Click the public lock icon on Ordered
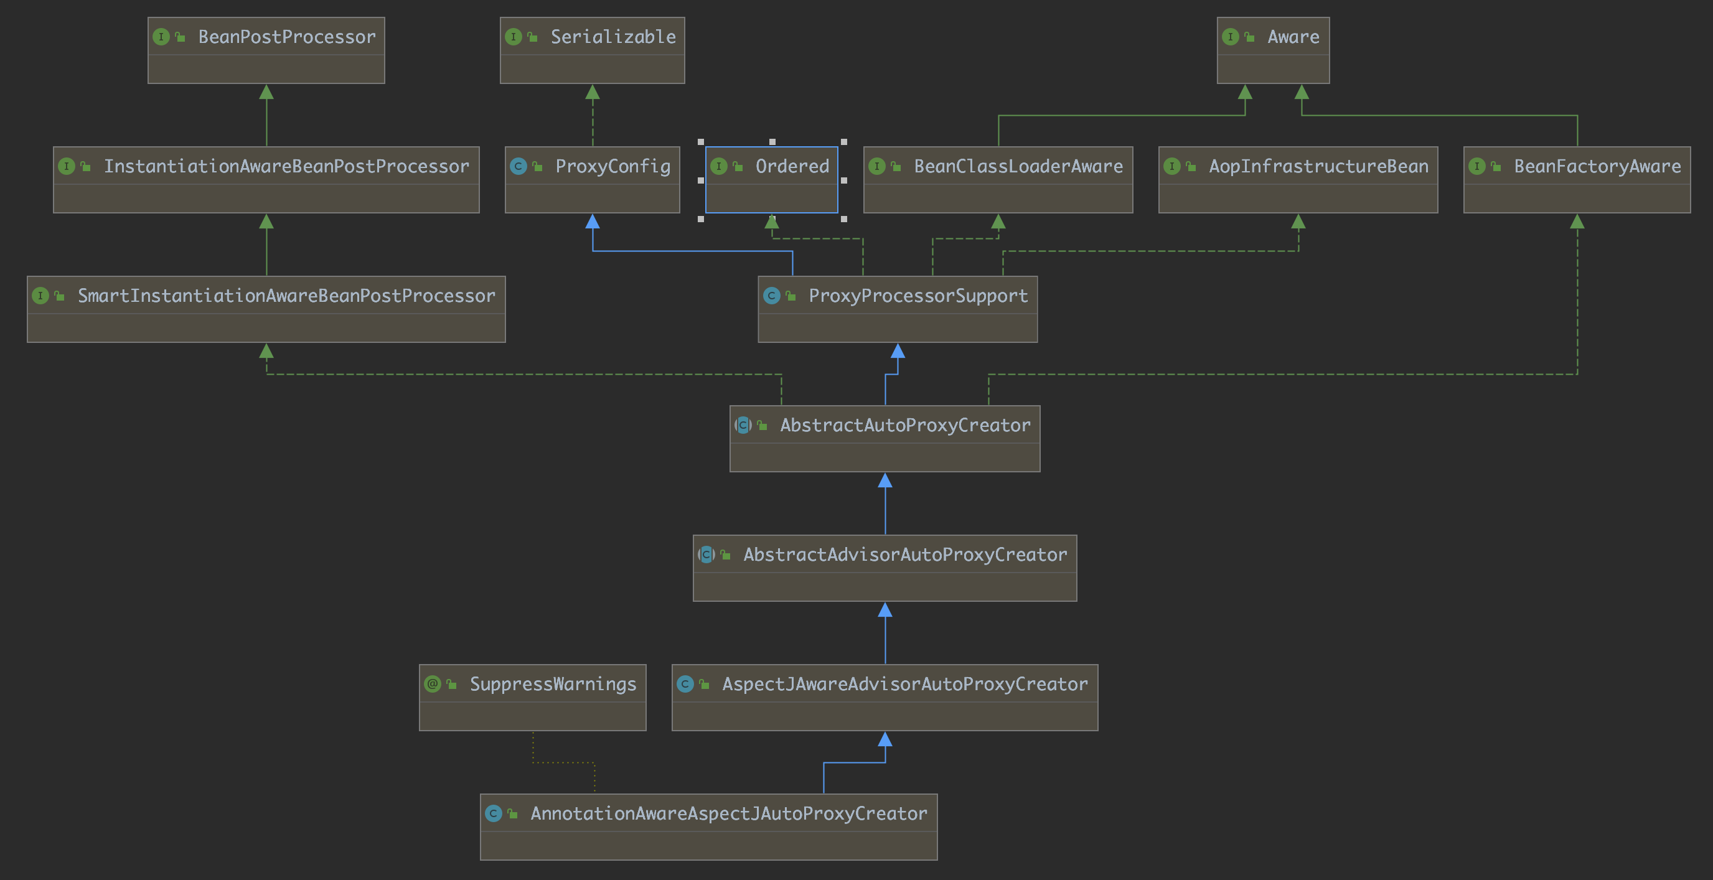 tap(738, 167)
